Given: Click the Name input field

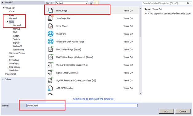Looking at the screenshot, I should pos(82,106).
